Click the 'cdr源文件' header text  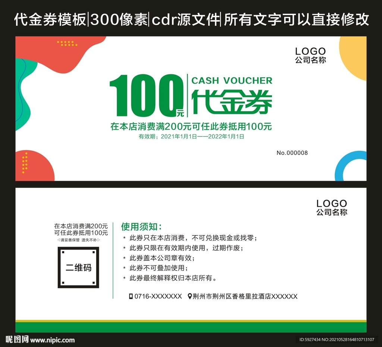tap(186, 19)
